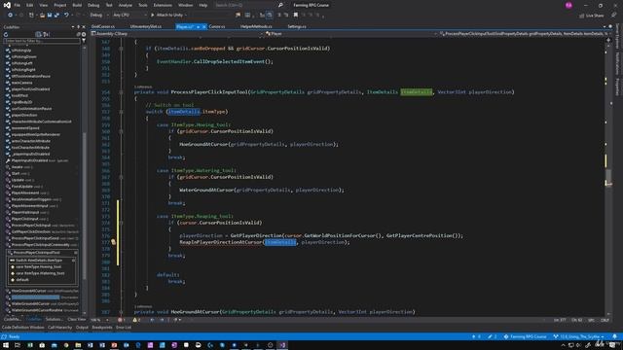Open the Player class navigation dropdown
The width and height of the screenshot is (623, 350).
coord(352,34)
